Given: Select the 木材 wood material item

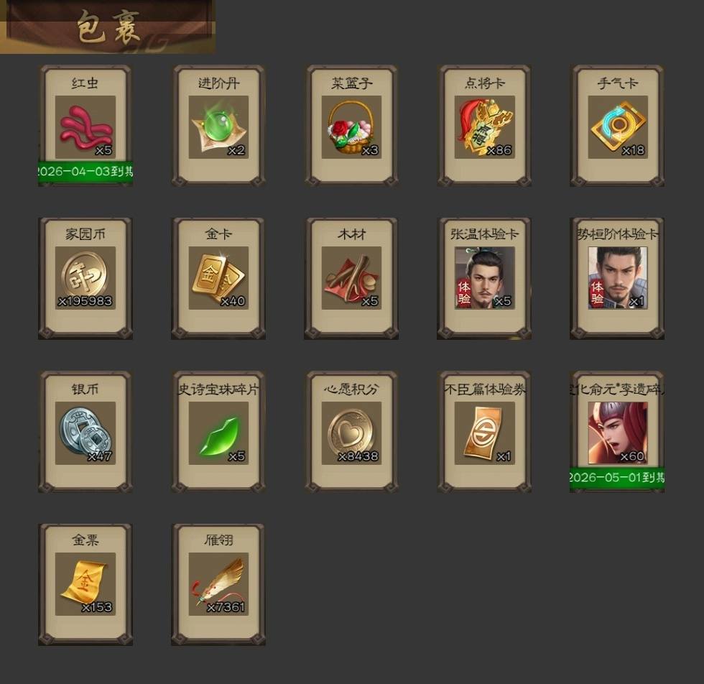Looking at the screenshot, I should pyautogui.click(x=351, y=278).
